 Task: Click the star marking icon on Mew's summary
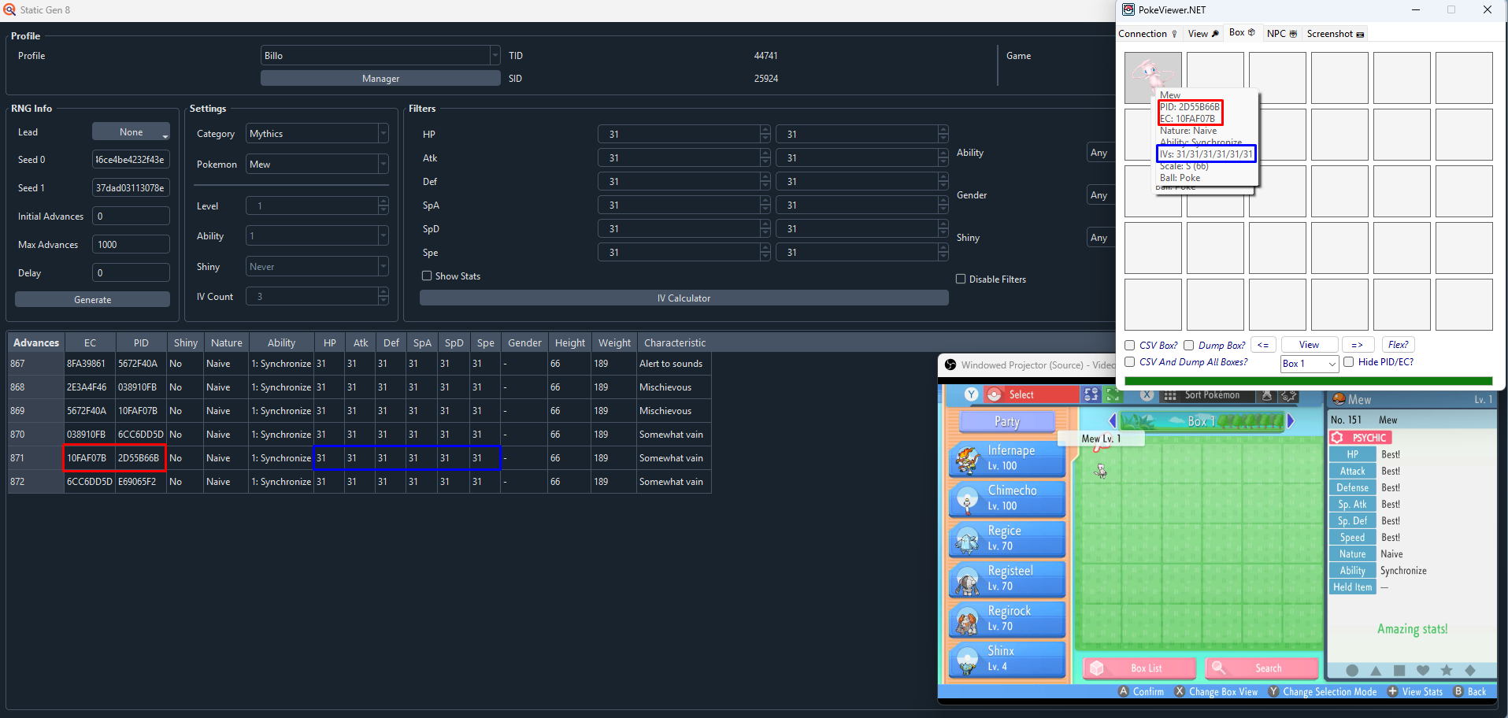tap(1447, 671)
